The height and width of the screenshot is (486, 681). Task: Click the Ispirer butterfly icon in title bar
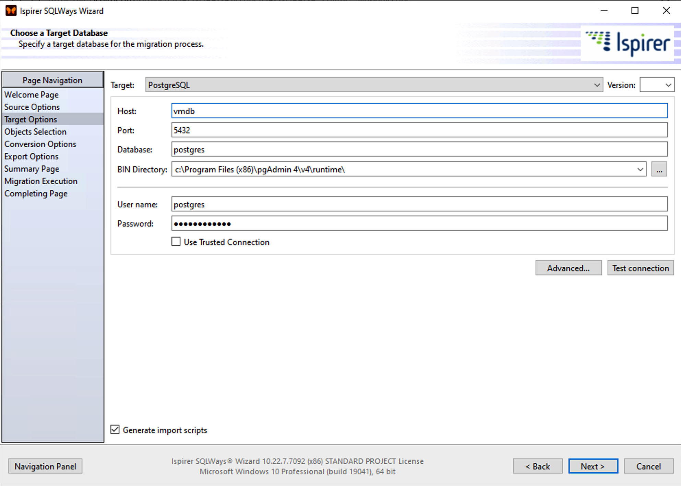pyautogui.click(x=11, y=11)
